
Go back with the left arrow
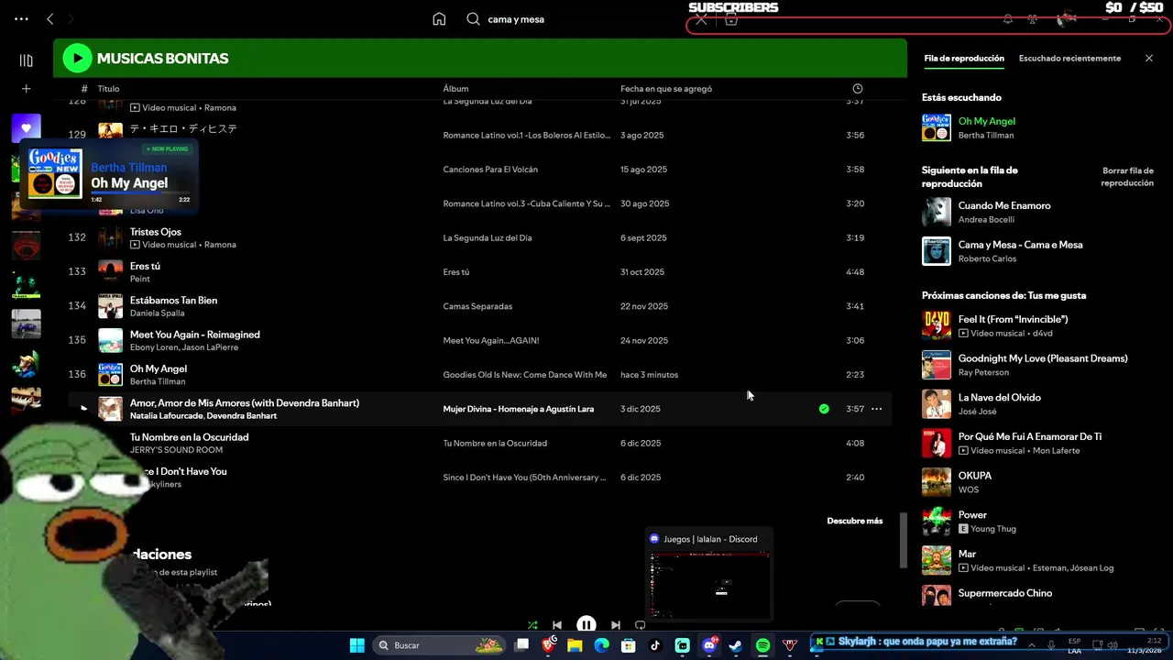pyautogui.click(x=50, y=19)
